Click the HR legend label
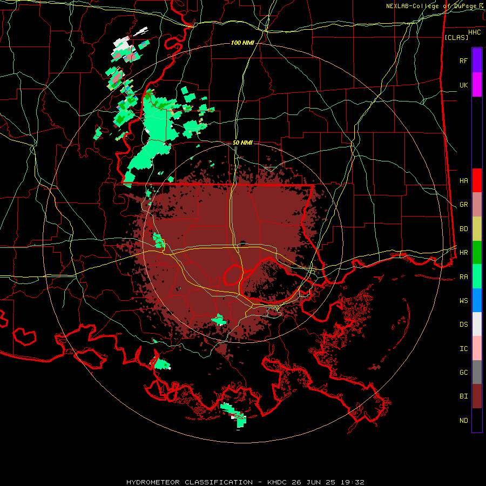Viewport: 486px width, 486px height. pos(464,253)
